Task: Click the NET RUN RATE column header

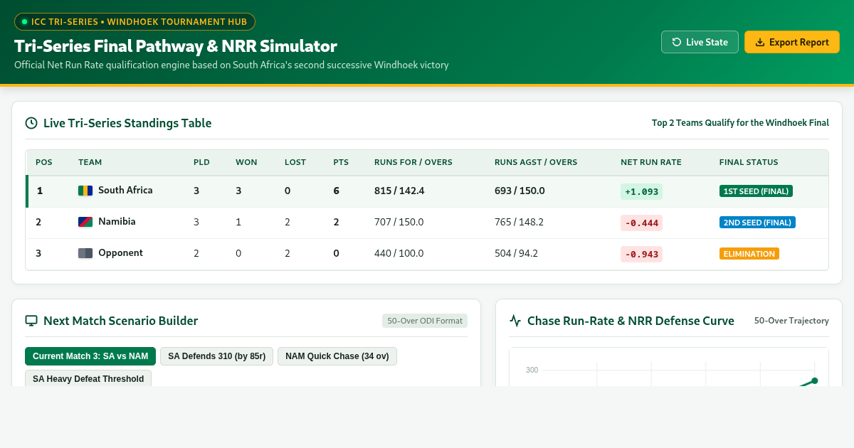Action: [x=651, y=162]
